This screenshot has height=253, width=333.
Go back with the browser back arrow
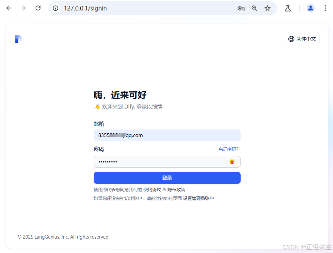coord(9,8)
